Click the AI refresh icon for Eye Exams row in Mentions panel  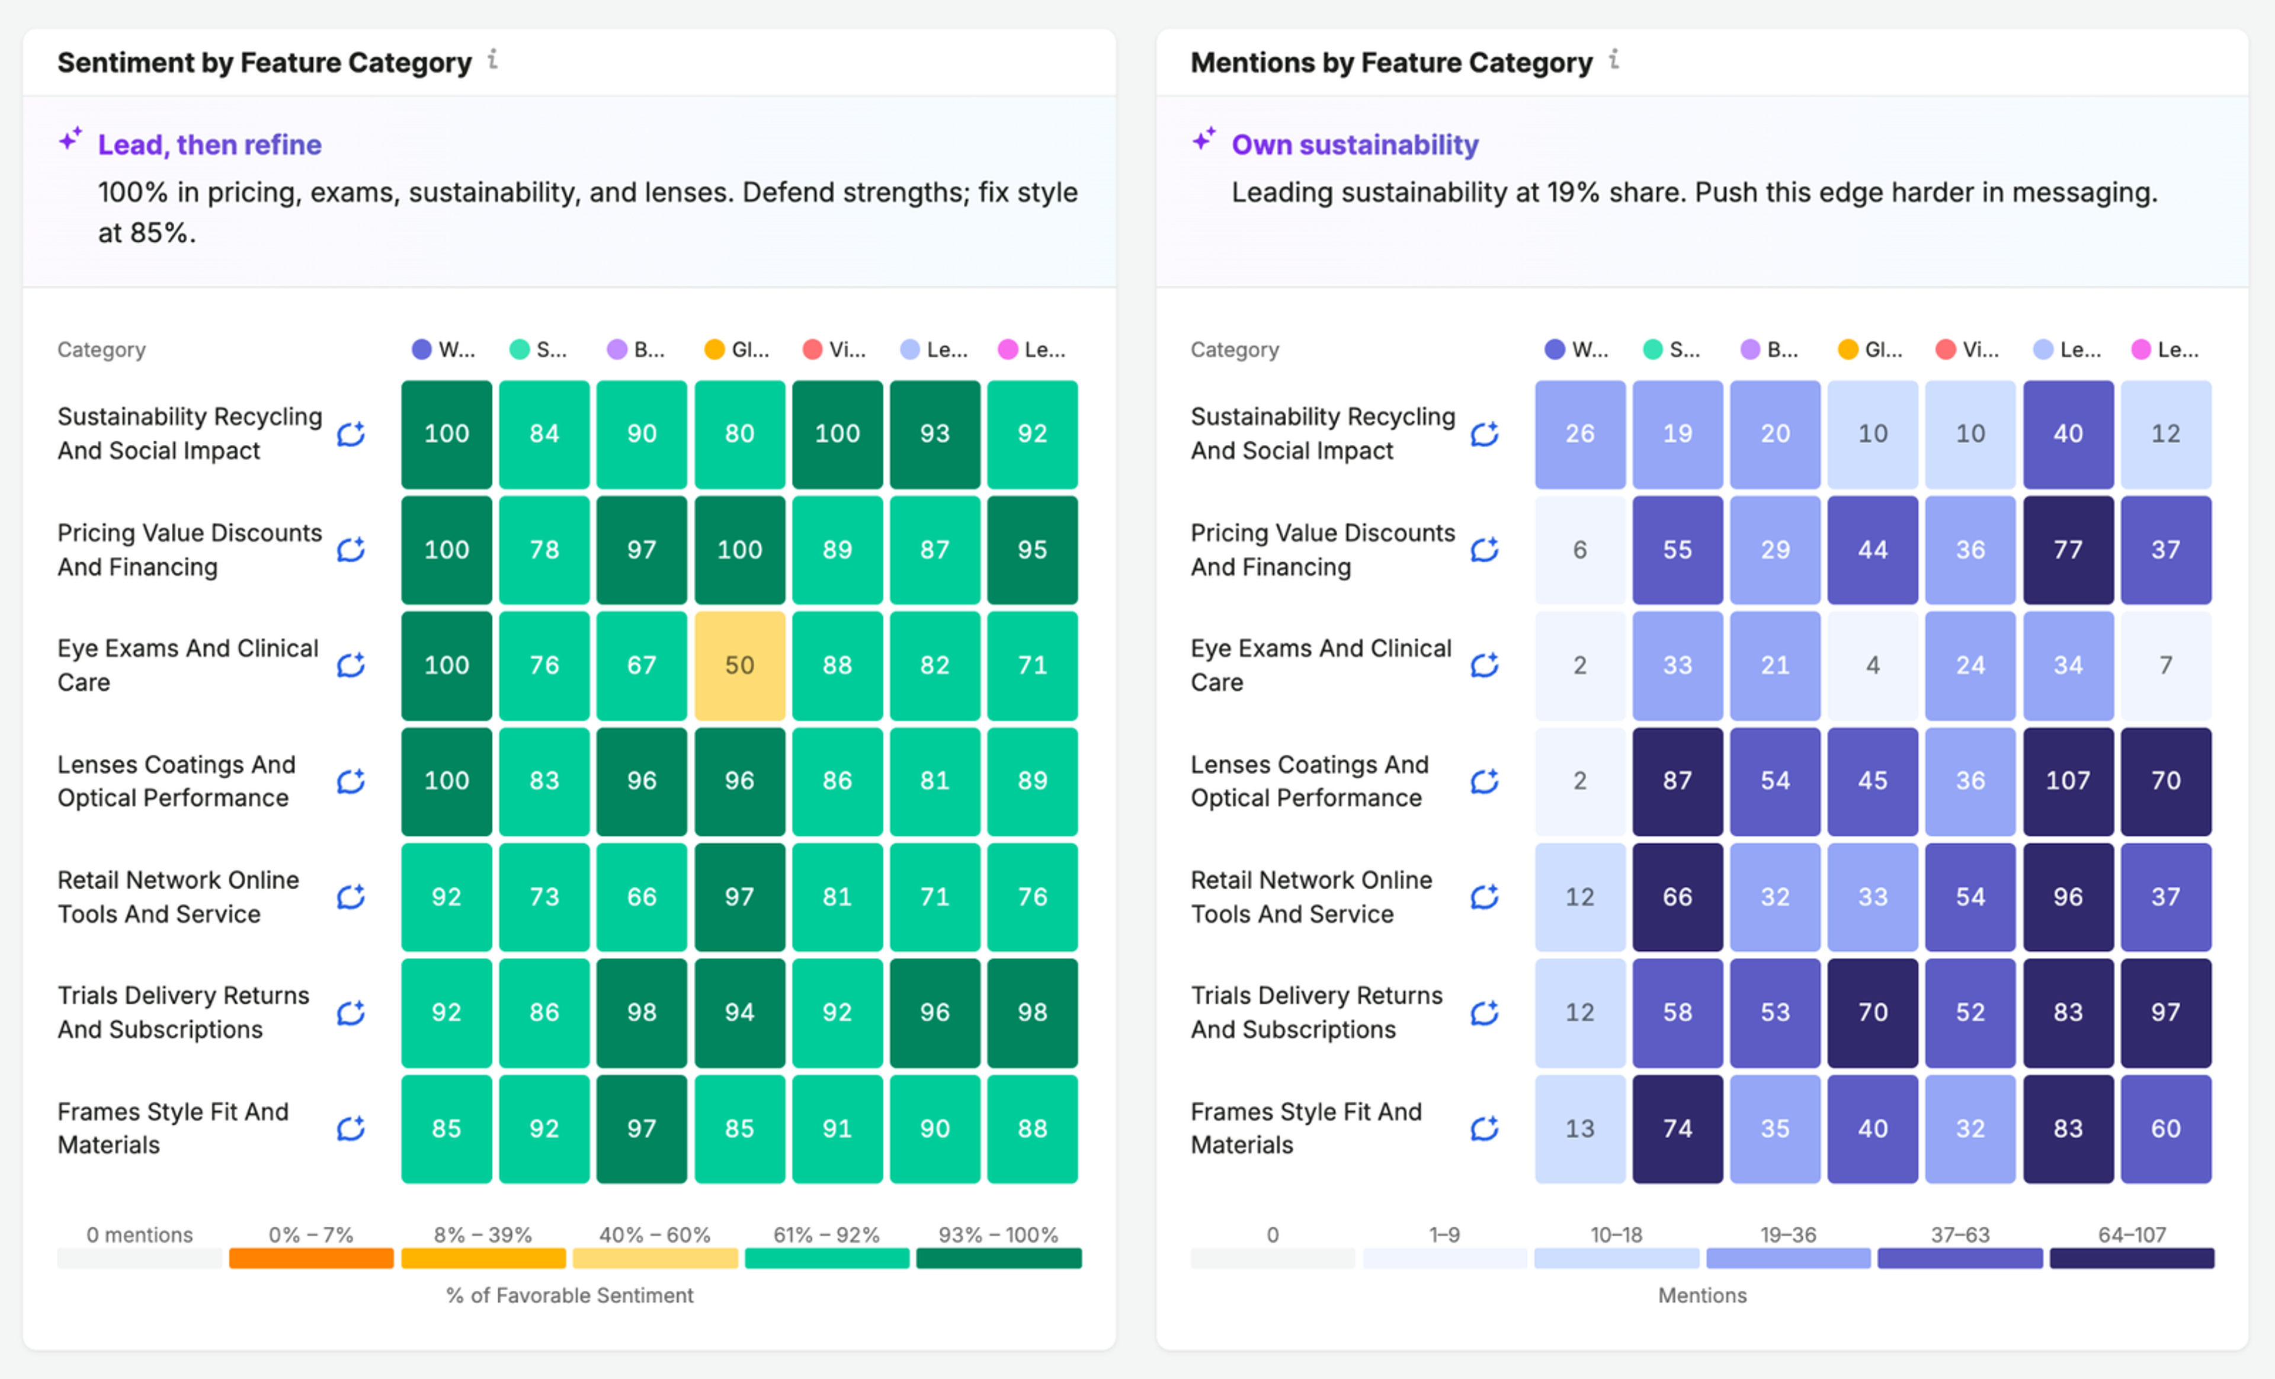pos(1485,665)
